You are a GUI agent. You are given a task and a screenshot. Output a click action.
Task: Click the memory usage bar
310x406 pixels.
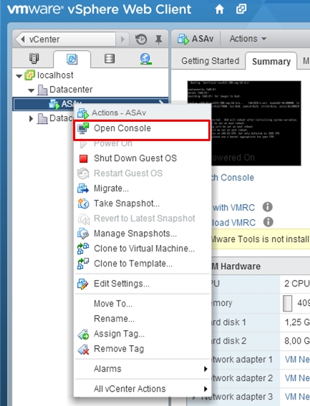(x=288, y=303)
